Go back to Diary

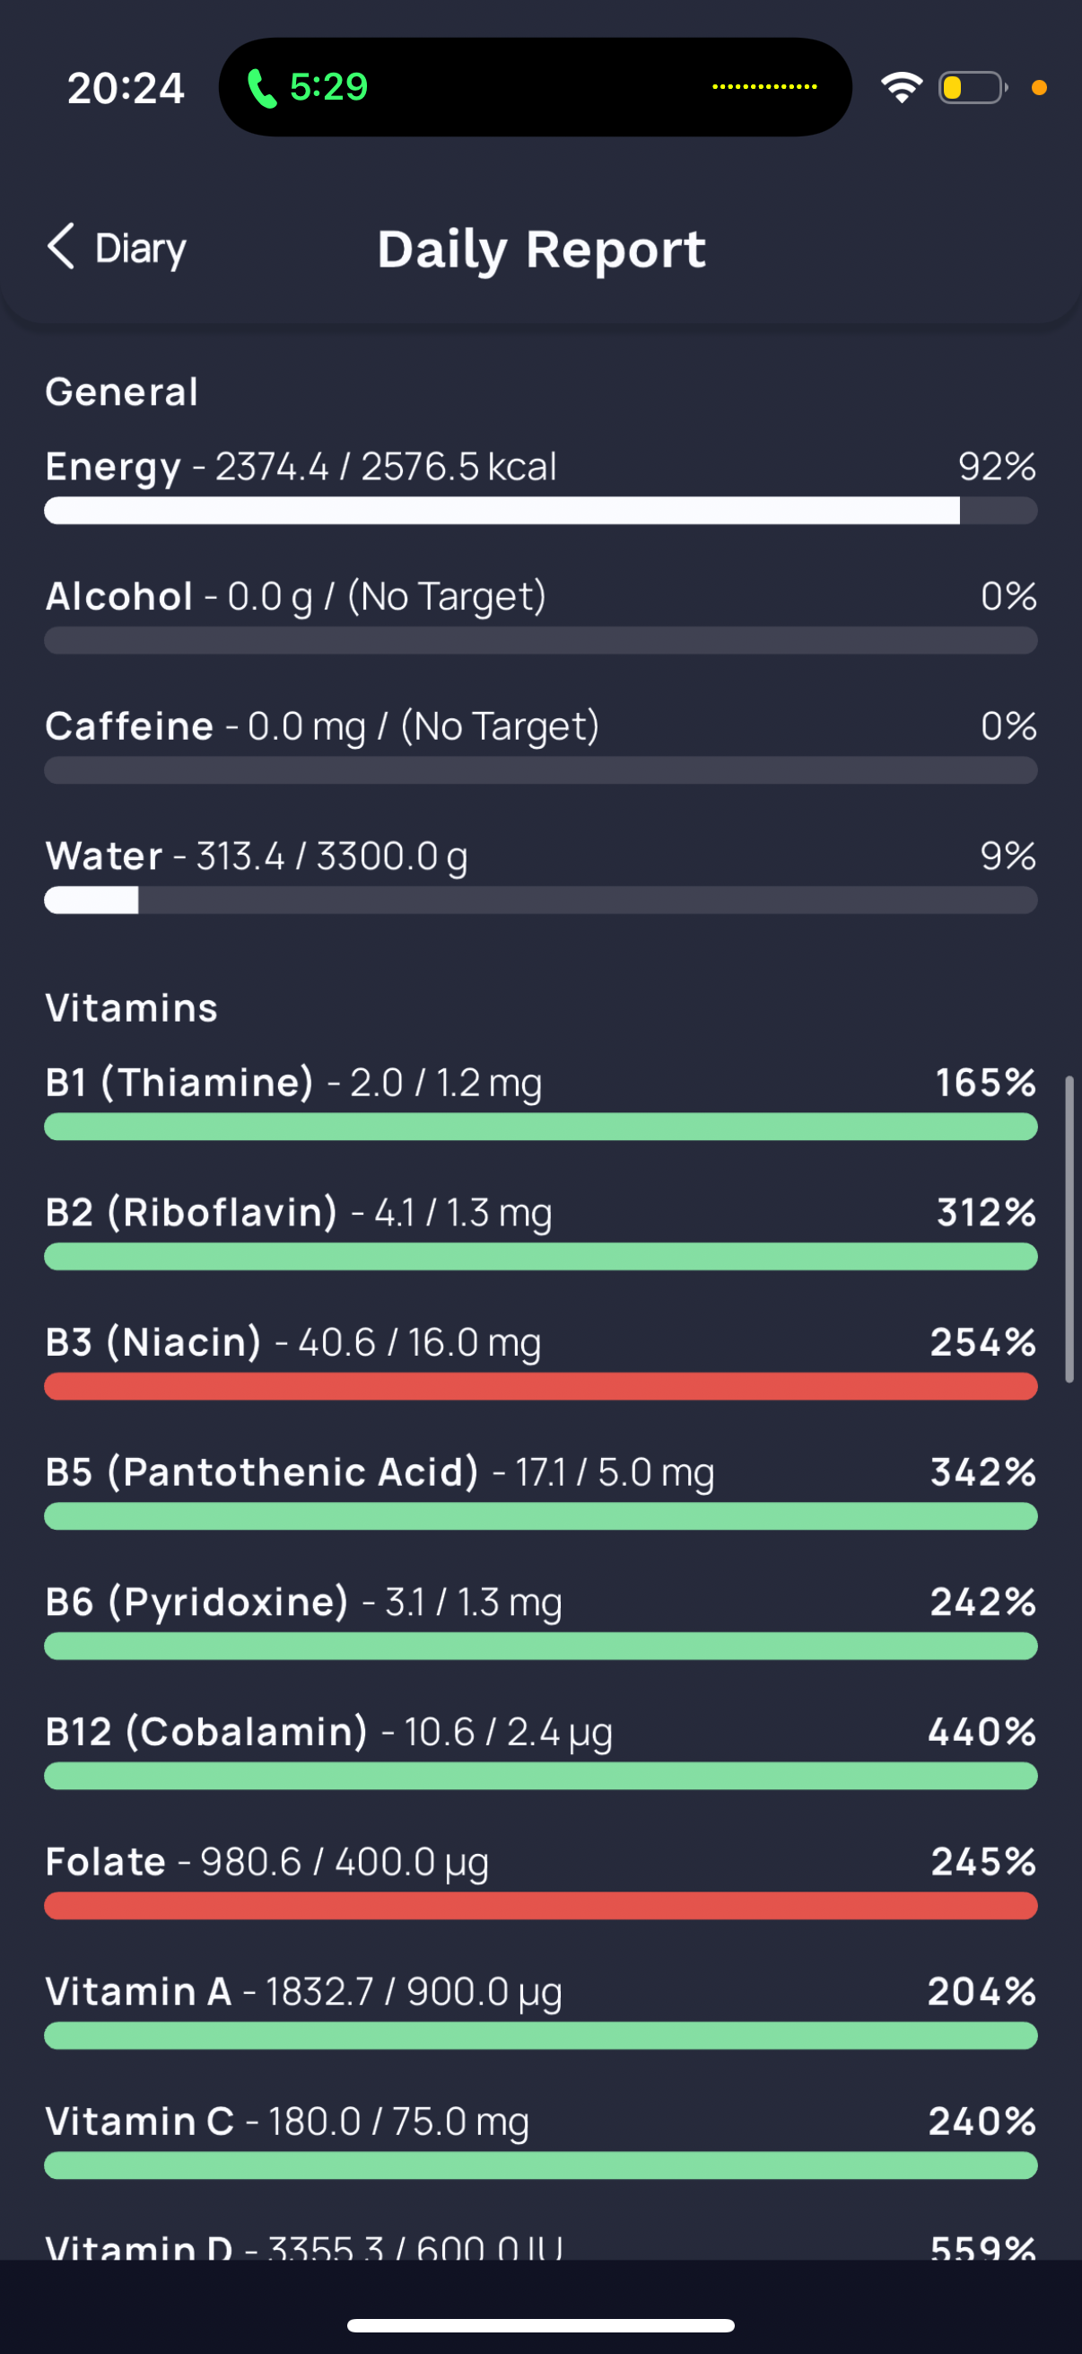point(116,248)
